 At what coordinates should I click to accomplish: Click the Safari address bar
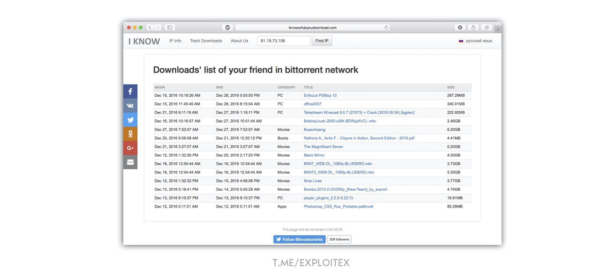point(313,28)
